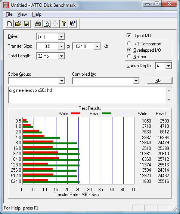
Task: Click the 128.0 transfer size label
Action: point(16,165)
